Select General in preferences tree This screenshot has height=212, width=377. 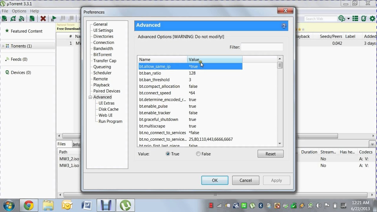pos(100,24)
